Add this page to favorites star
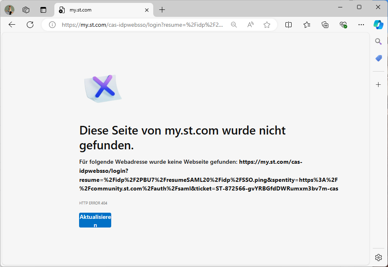 (267, 25)
